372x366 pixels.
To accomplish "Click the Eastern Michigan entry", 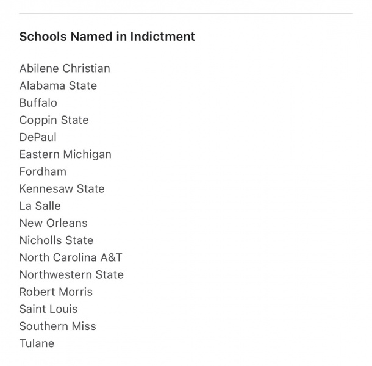I will coord(65,154).
